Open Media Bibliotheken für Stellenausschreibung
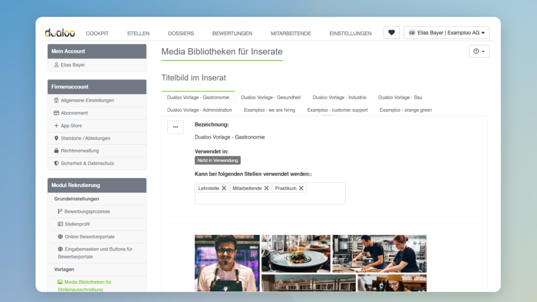Viewport: 537px width, 302px height. pyautogui.click(x=85, y=285)
